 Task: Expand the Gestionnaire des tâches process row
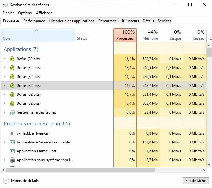pos(4,112)
